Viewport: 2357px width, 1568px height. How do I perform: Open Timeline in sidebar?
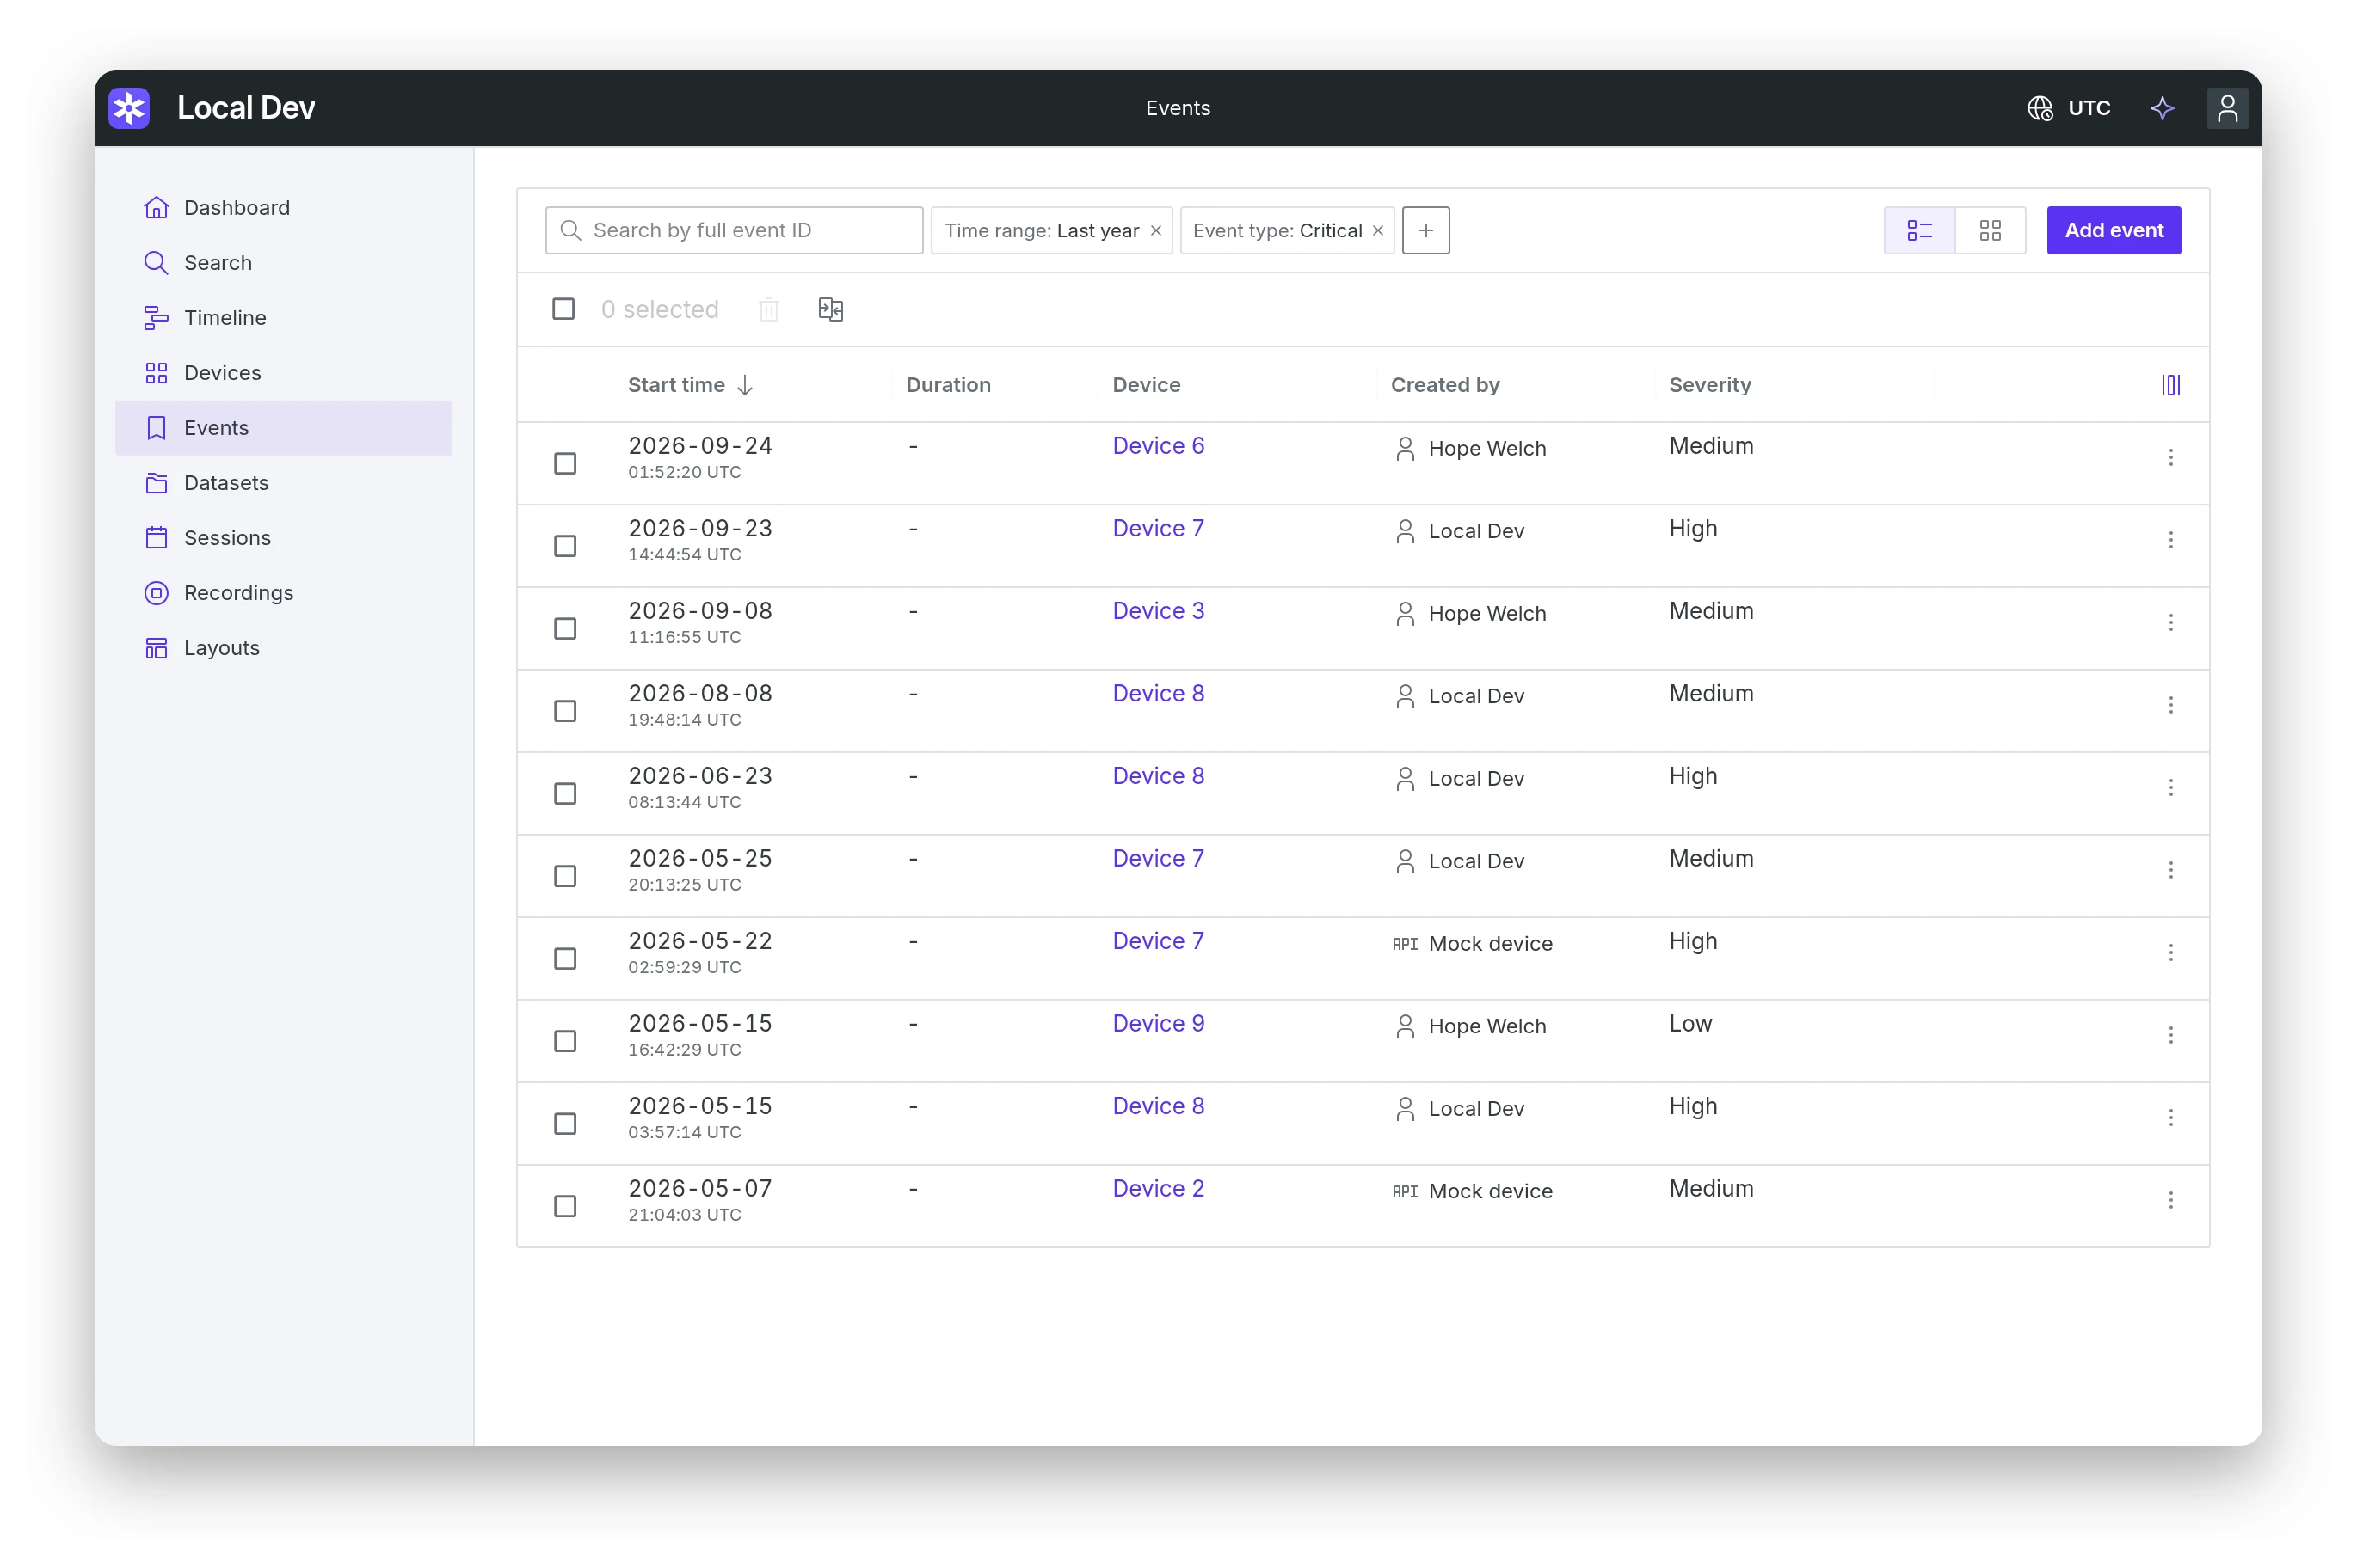click(x=283, y=318)
